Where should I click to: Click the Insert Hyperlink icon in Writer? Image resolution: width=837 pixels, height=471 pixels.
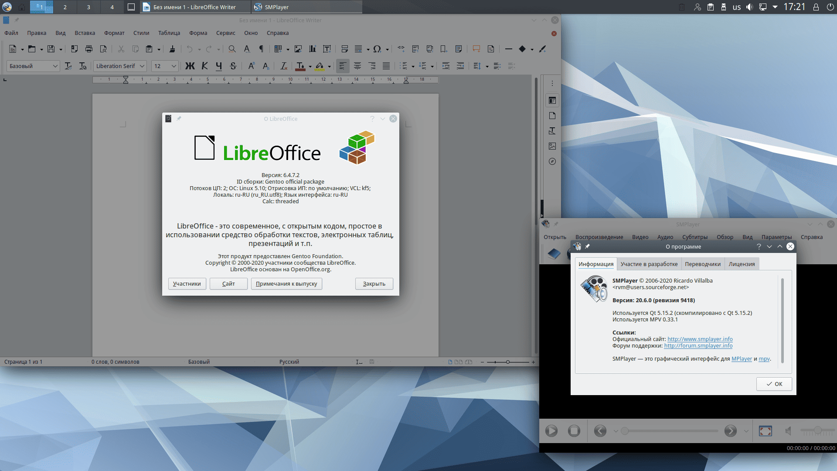(x=401, y=49)
